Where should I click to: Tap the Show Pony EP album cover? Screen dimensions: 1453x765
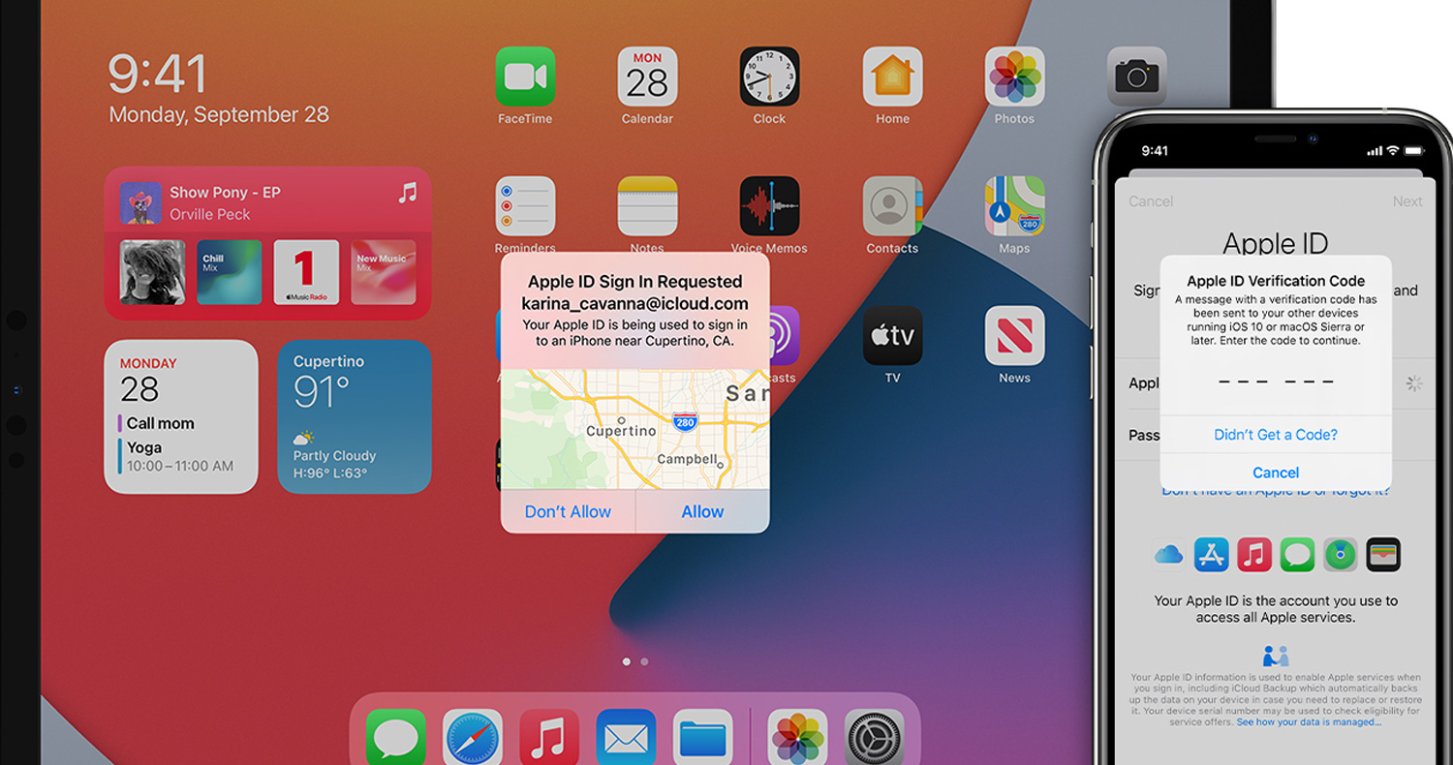[140, 202]
